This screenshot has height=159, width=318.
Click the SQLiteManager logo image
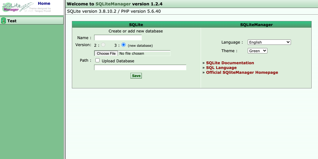pyautogui.click(x=14, y=7)
